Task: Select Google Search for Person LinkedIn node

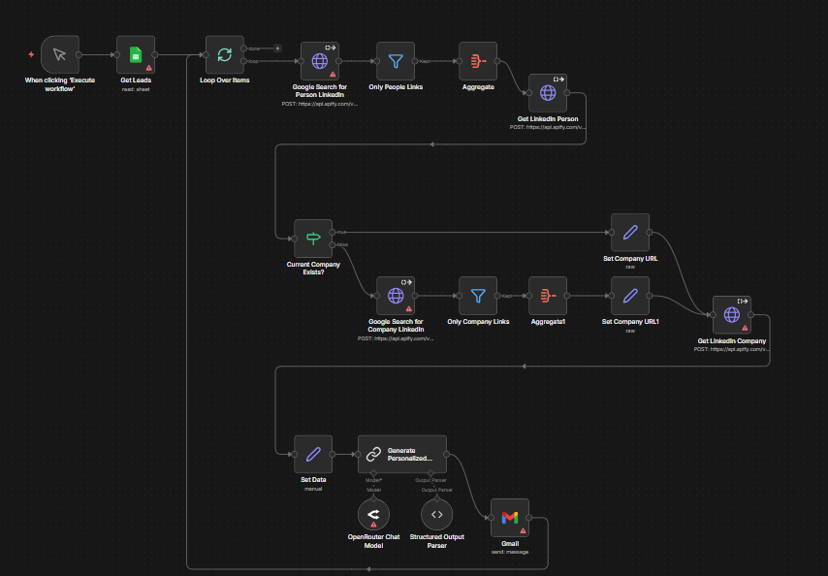Action: point(319,61)
